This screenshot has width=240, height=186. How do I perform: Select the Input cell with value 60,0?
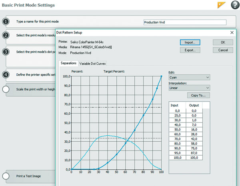coord(178,134)
